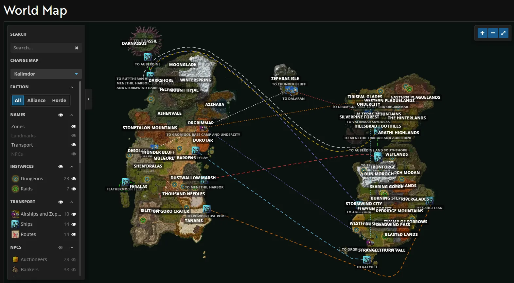The height and width of the screenshot is (283, 514).
Task: Collapse the Faction section
Action: pos(72,87)
